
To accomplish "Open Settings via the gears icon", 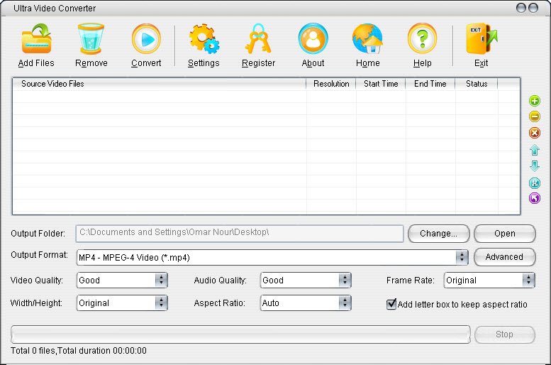I will (x=204, y=39).
